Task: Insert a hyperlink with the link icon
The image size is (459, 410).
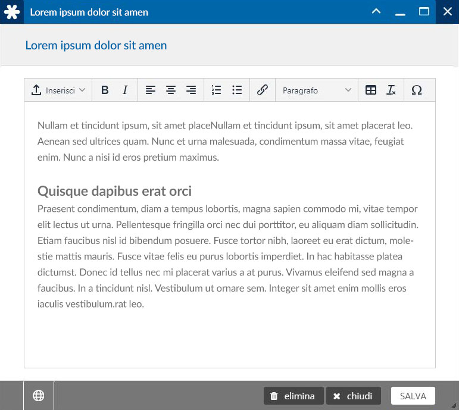Action: (x=263, y=90)
